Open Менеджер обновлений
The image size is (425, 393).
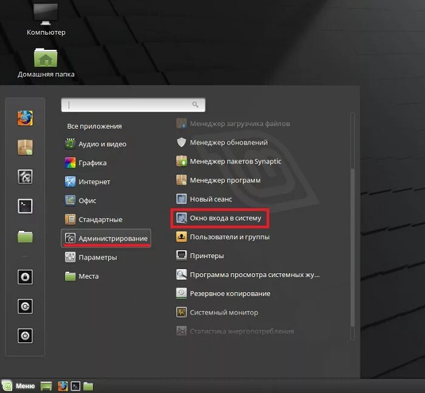(222, 142)
